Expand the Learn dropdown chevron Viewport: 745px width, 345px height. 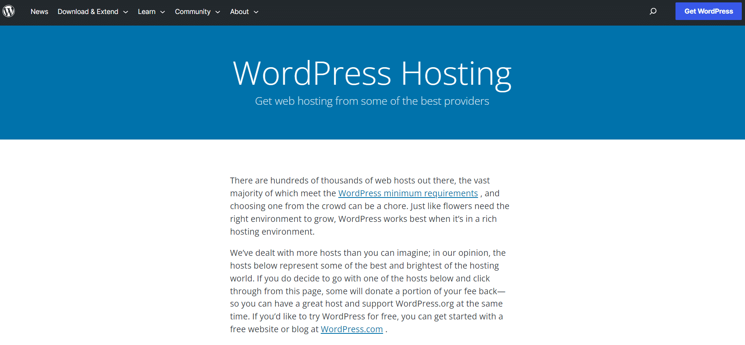point(163,12)
